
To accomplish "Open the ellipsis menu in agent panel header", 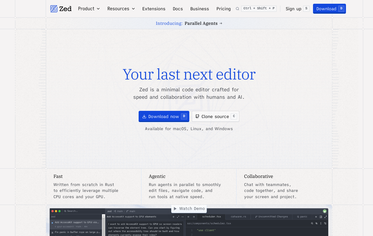I will pyautogui.click(x=182, y=217).
